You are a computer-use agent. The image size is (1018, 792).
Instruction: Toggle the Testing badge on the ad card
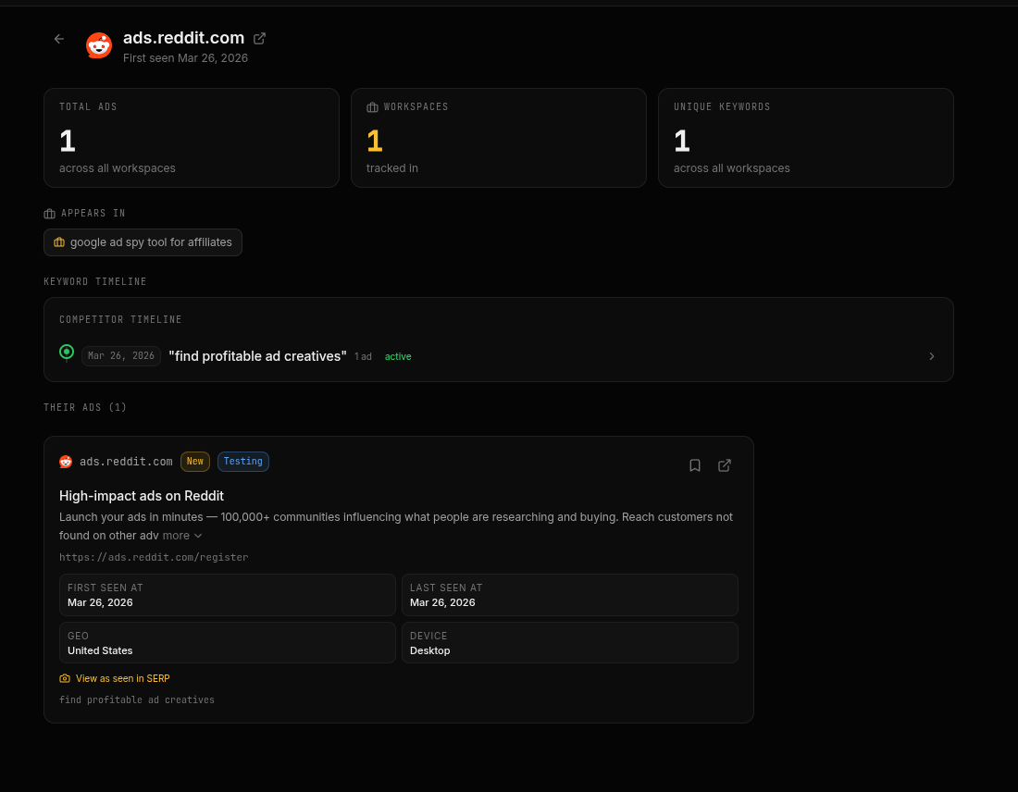(242, 461)
